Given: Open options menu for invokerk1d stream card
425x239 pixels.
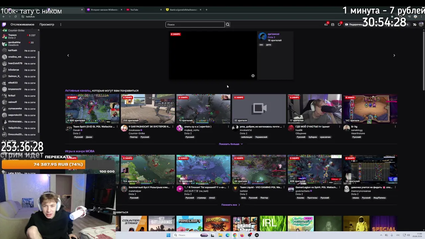Looking at the screenshot, I should point(284,127).
